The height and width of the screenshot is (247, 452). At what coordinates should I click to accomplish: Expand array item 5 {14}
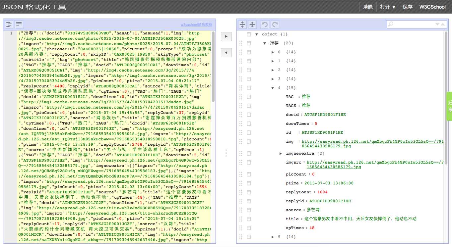tap(273, 237)
